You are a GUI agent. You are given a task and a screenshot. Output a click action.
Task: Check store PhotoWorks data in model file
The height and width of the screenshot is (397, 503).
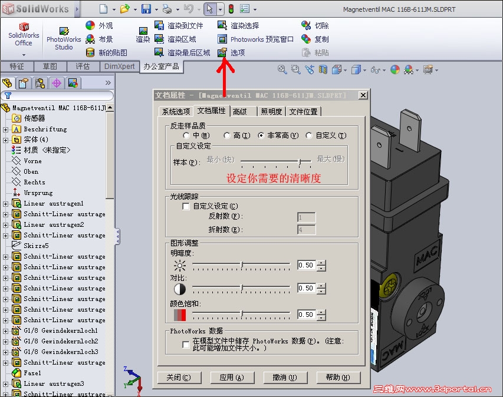(x=185, y=345)
